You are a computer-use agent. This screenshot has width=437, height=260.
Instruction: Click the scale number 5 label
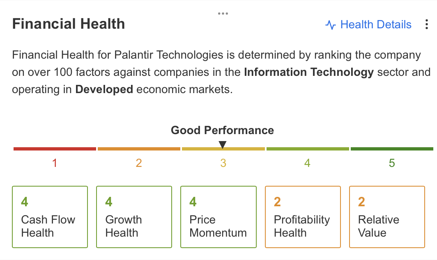coord(392,163)
